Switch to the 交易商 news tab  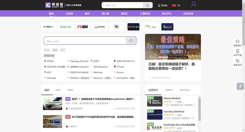[x=70, y=90]
